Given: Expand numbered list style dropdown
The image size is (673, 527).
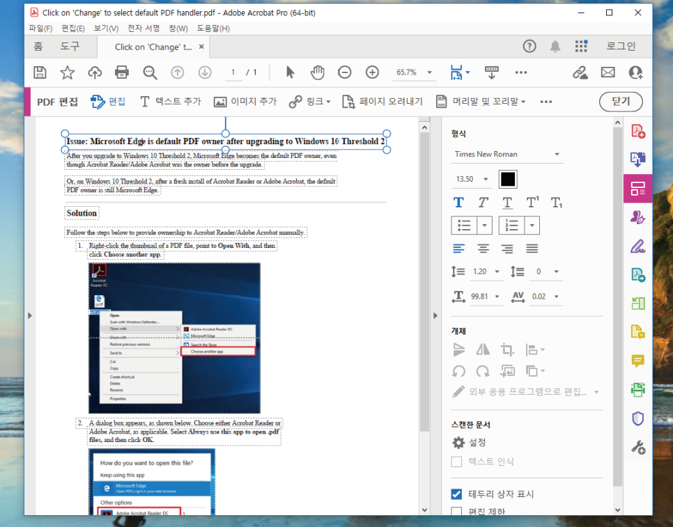Looking at the screenshot, I should tap(532, 226).
